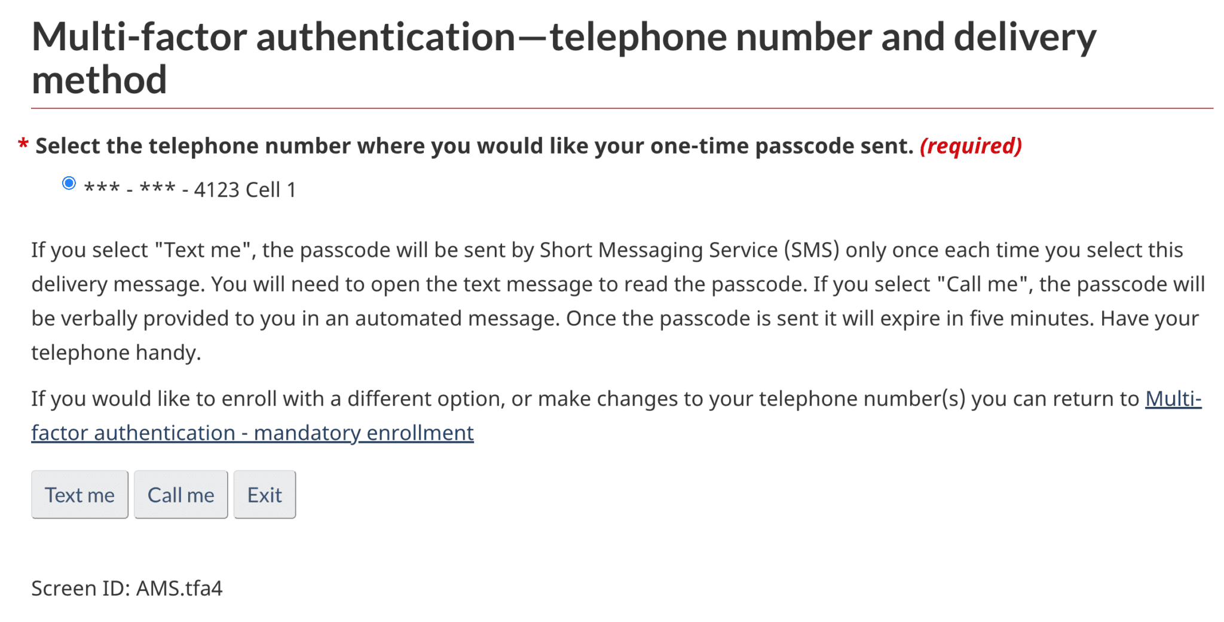1224x622 pixels.
Task: Click the 'telephone handy' line of text
Action: click(x=116, y=353)
